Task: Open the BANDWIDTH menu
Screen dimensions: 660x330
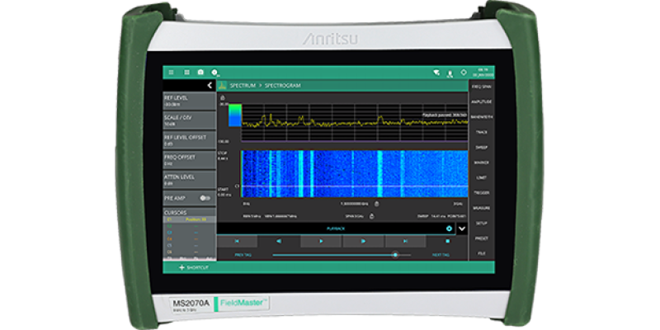Action: coord(481,117)
